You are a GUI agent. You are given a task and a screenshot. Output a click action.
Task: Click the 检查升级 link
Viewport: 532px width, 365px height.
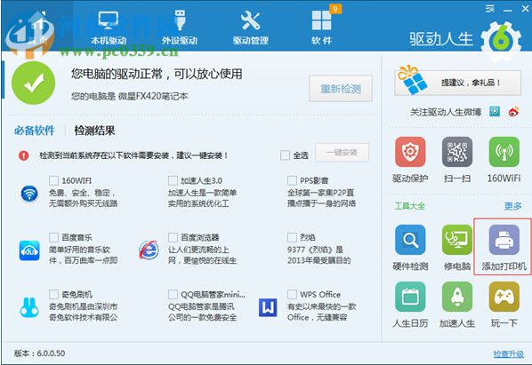click(x=508, y=354)
